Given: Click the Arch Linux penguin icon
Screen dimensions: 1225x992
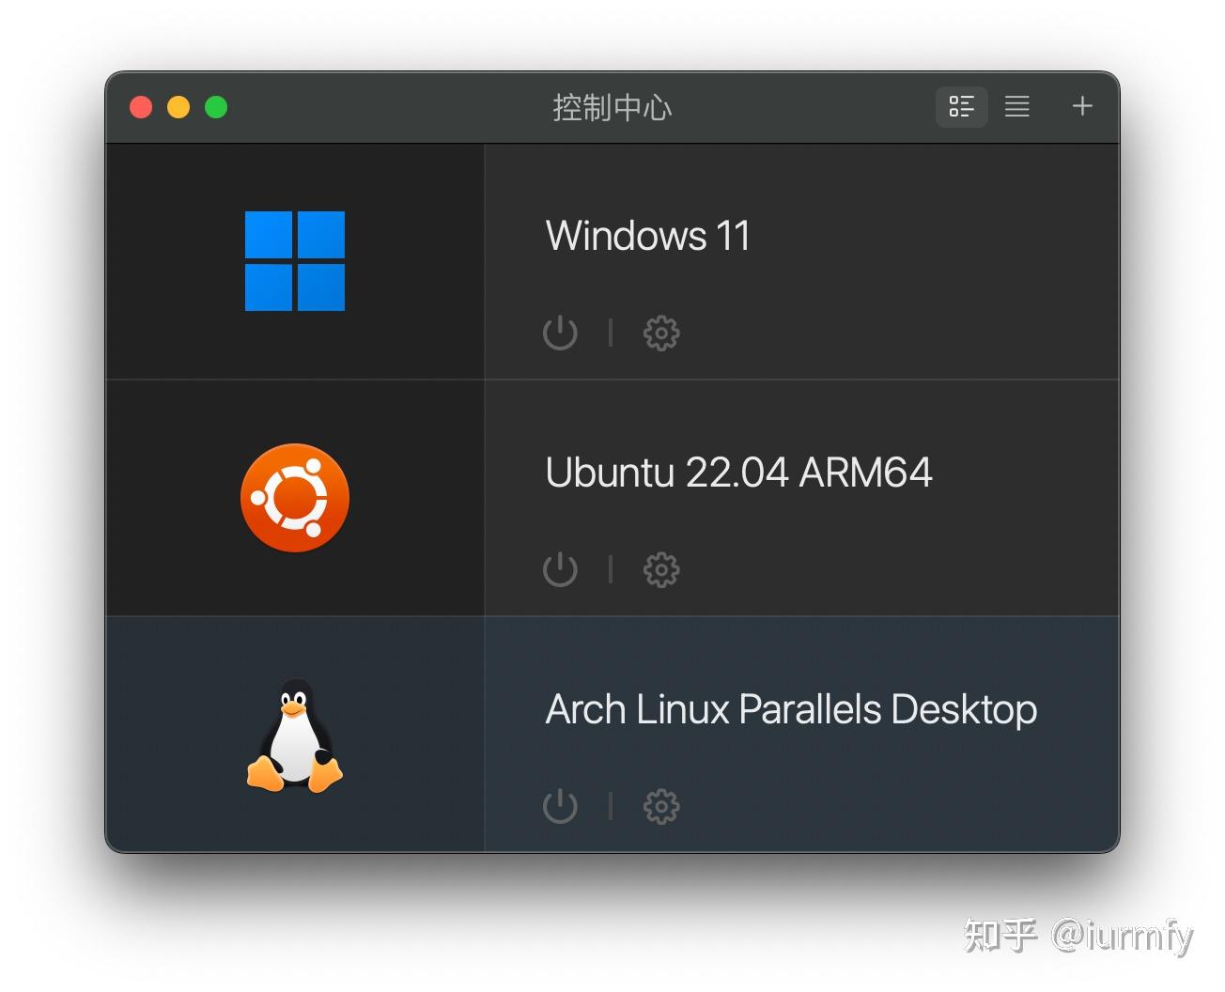Looking at the screenshot, I should 294,736.
